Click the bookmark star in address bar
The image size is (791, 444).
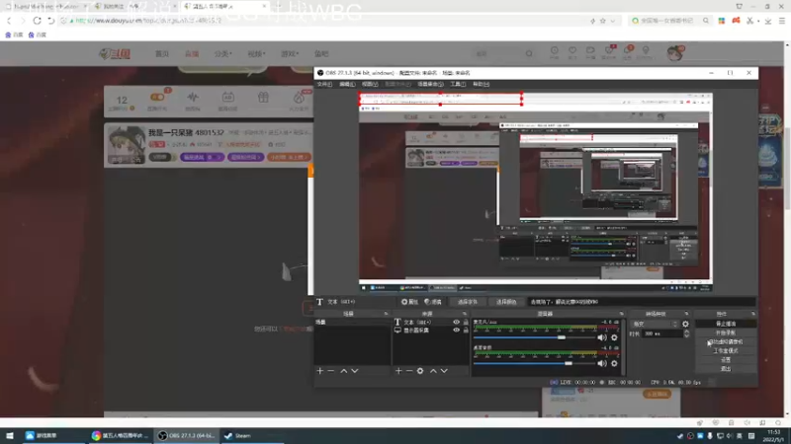(x=603, y=21)
